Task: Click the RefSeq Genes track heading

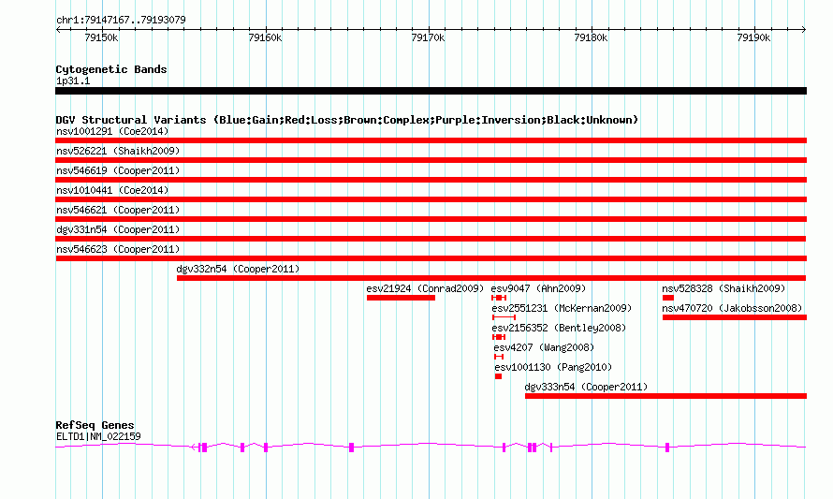Action: coord(95,425)
